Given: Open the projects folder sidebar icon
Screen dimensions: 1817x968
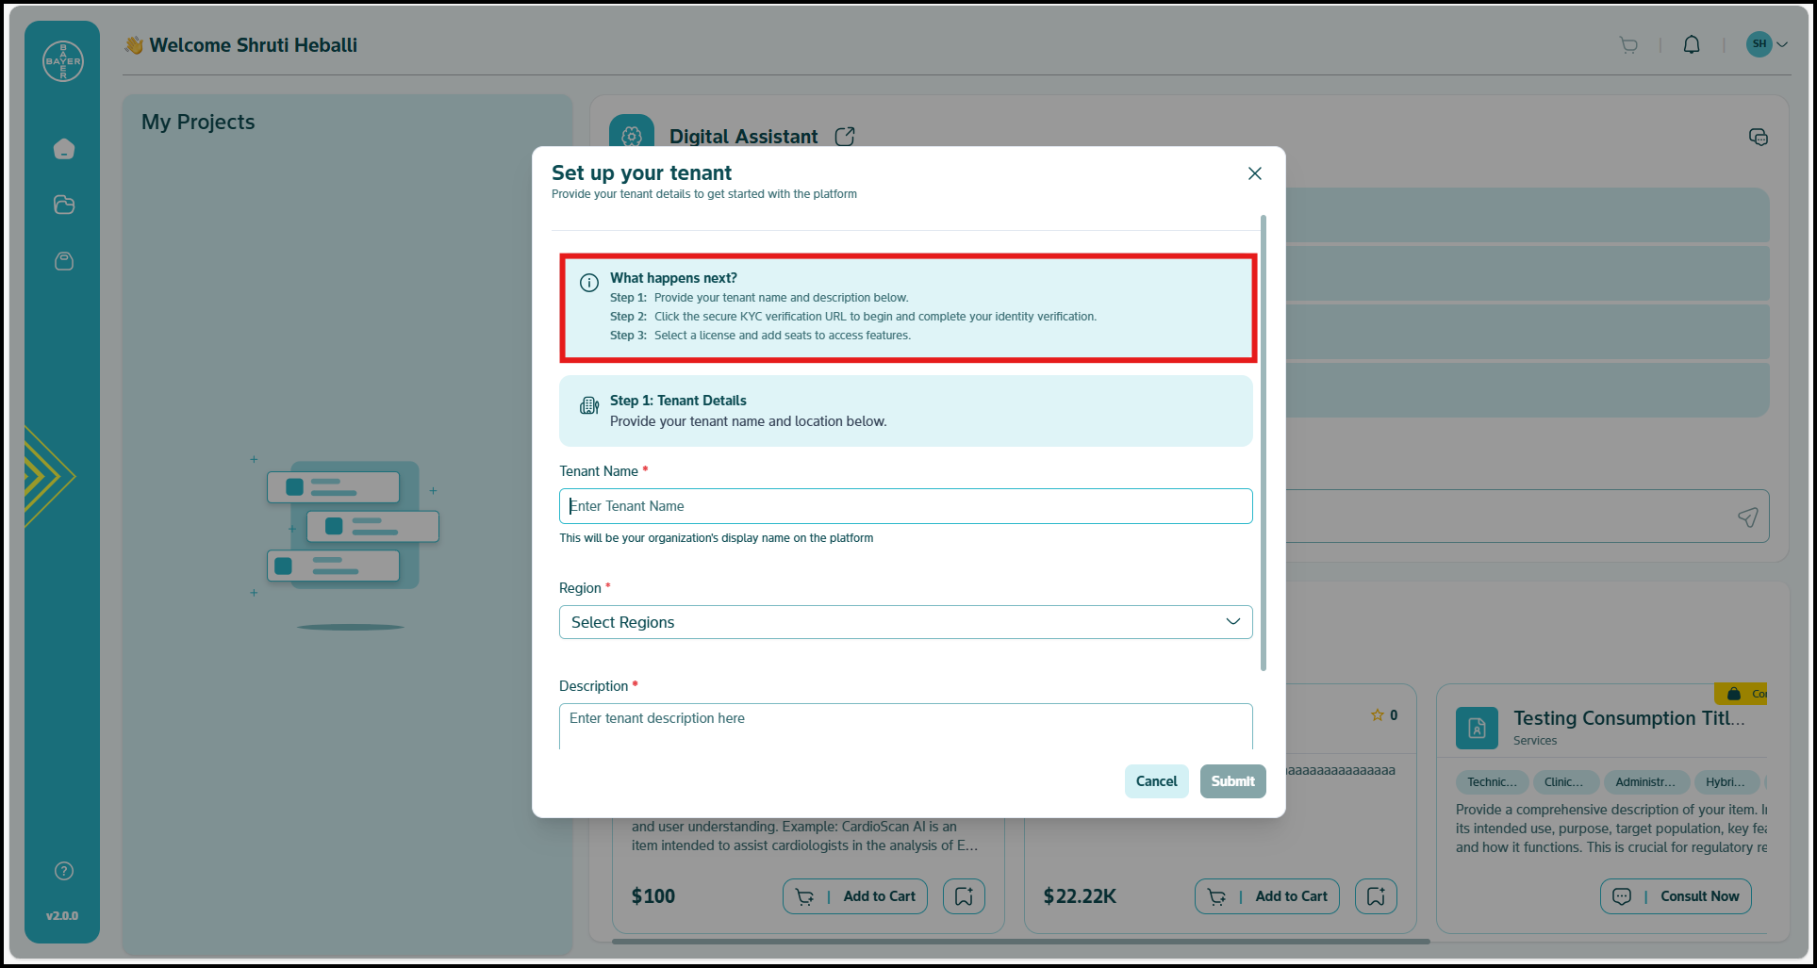Looking at the screenshot, I should click(64, 205).
